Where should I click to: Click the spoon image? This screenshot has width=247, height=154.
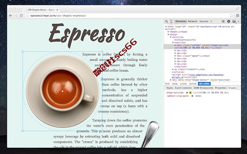click(151, 134)
